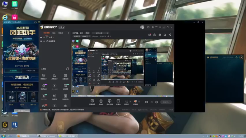Add desktop screen capture source

click(x=92, y=102)
